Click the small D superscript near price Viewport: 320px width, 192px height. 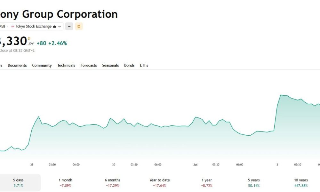click(x=29, y=39)
